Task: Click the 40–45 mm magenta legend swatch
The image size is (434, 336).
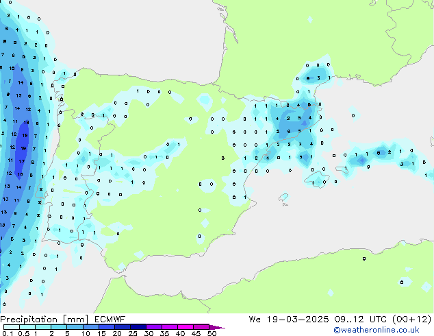Action: (186, 327)
